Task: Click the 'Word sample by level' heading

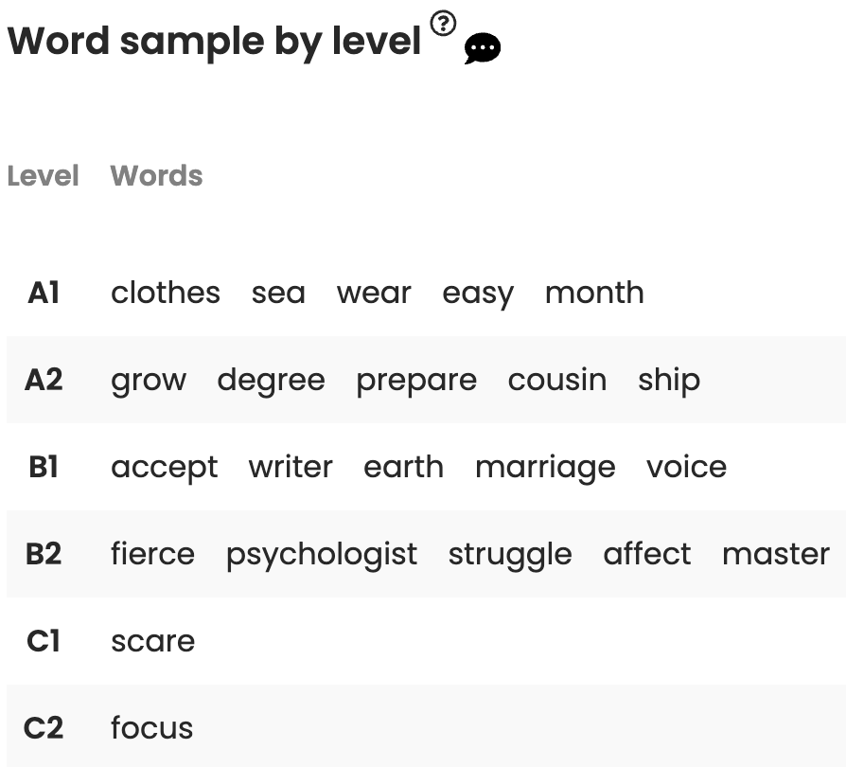Action: [x=214, y=42]
